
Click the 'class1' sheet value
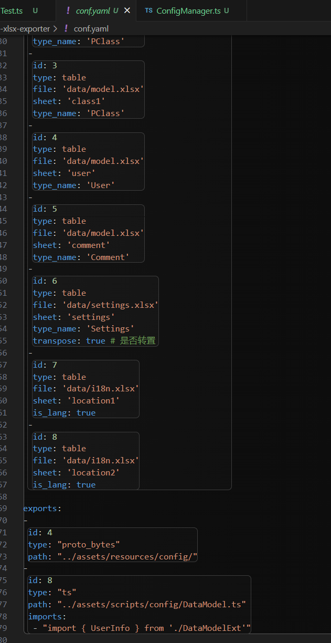point(86,101)
